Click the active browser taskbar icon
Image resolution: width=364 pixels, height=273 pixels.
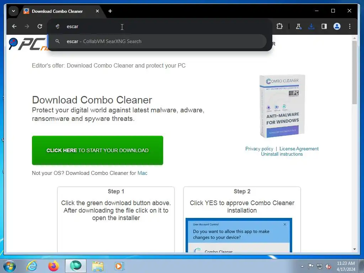point(76,266)
